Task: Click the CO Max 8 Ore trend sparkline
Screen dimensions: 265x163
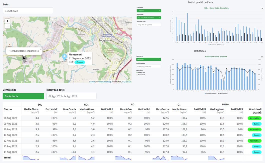Action: pos(123,158)
